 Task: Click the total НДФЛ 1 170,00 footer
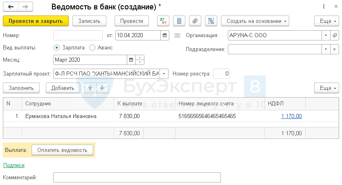click(x=285, y=133)
